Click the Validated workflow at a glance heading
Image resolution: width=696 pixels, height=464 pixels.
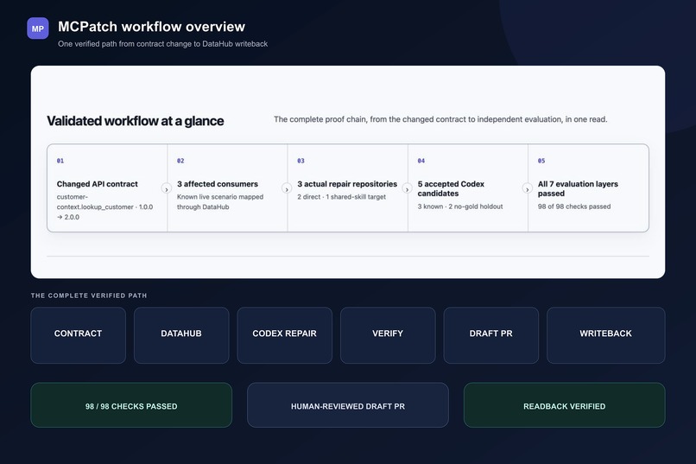136,121
